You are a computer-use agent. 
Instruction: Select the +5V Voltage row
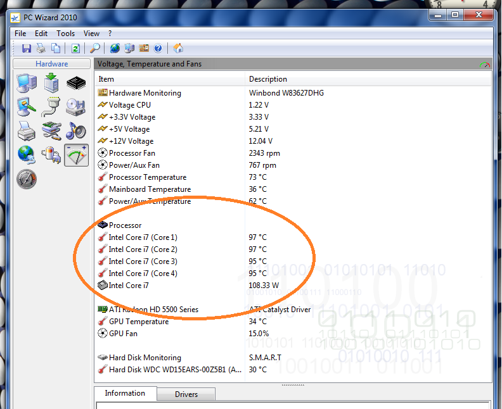click(x=293, y=129)
